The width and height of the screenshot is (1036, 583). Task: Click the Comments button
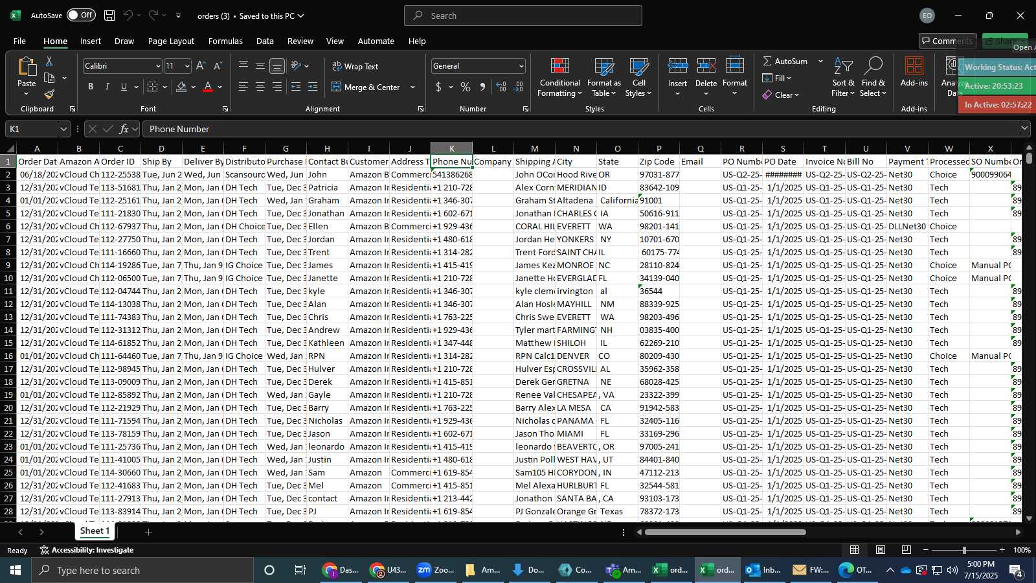point(947,41)
